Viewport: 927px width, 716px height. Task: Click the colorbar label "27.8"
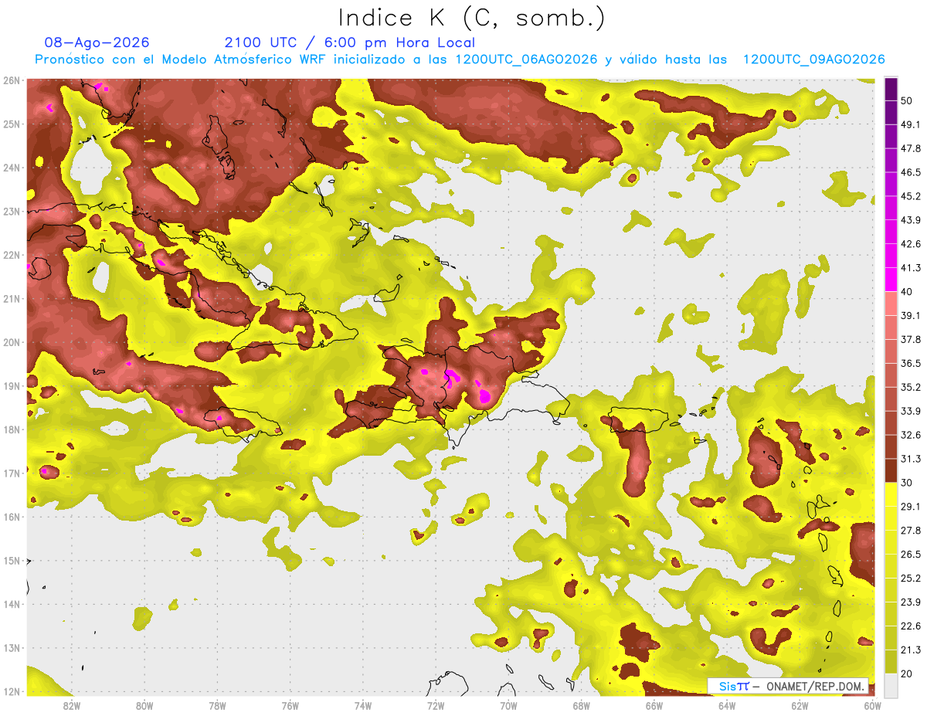pyautogui.click(x=910, y=531)
